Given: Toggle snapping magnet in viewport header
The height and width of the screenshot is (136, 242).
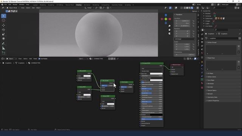Looking at the screenshot, I should click(x=101, y=8).
